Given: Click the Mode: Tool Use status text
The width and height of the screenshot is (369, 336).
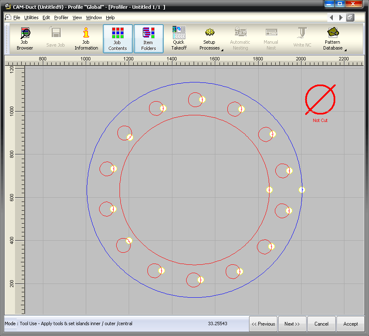Looking at the screenshot, I should tap(68, 324).
